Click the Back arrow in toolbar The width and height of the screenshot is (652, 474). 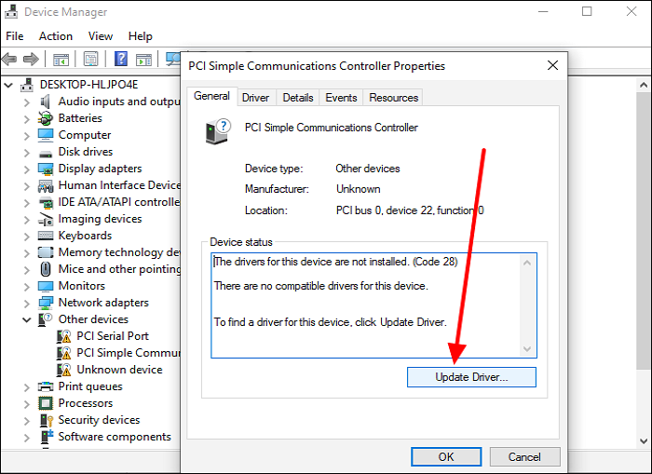tap(9, 60)
